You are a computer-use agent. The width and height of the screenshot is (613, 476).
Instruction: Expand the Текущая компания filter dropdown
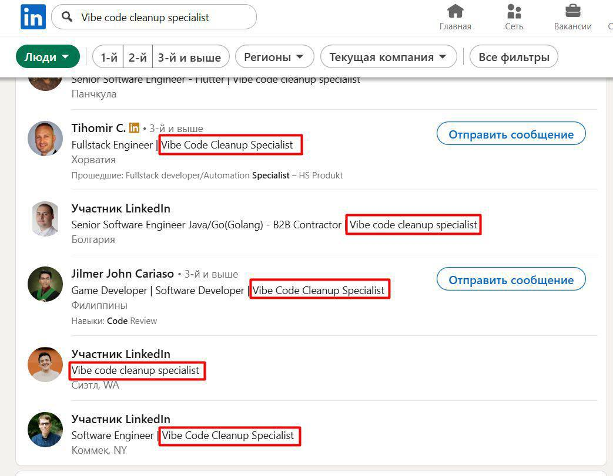(388, 57)
